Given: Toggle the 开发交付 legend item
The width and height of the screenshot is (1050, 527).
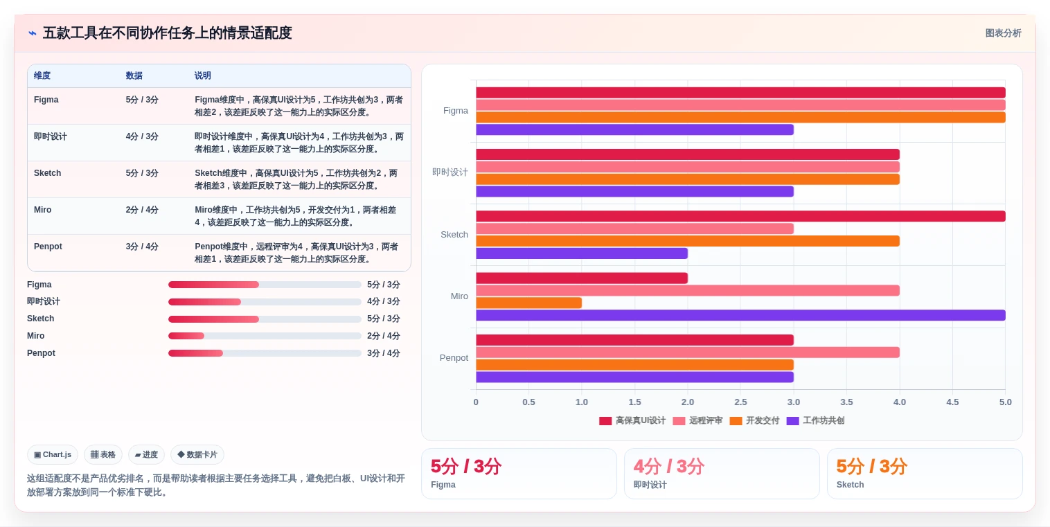Looking at the screenshot, I should pyautogui.click(x=754, y=420).
